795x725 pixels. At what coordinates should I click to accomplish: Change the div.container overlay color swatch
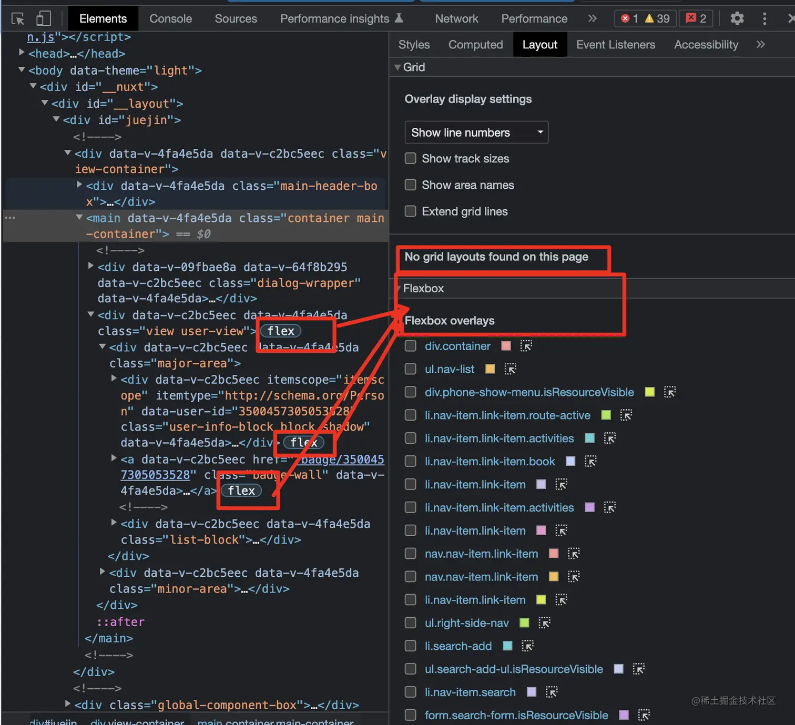coord(506,346)
